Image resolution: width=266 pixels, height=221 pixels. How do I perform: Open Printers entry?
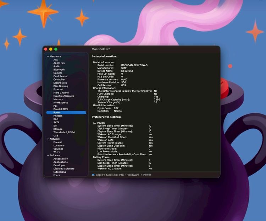coord(58,116)
